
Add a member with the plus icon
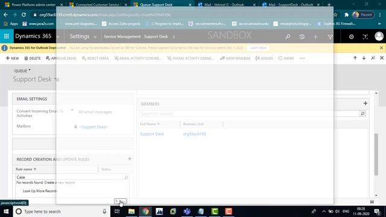[365, 103]
